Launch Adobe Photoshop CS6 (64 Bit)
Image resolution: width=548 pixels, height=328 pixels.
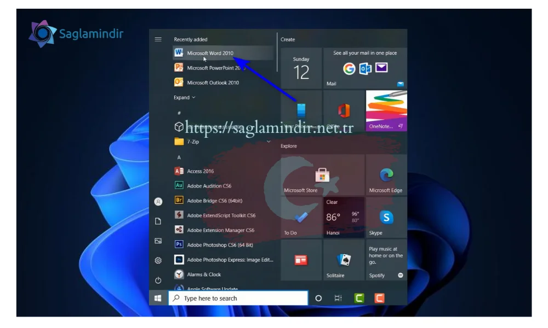[x=223, y=245]
